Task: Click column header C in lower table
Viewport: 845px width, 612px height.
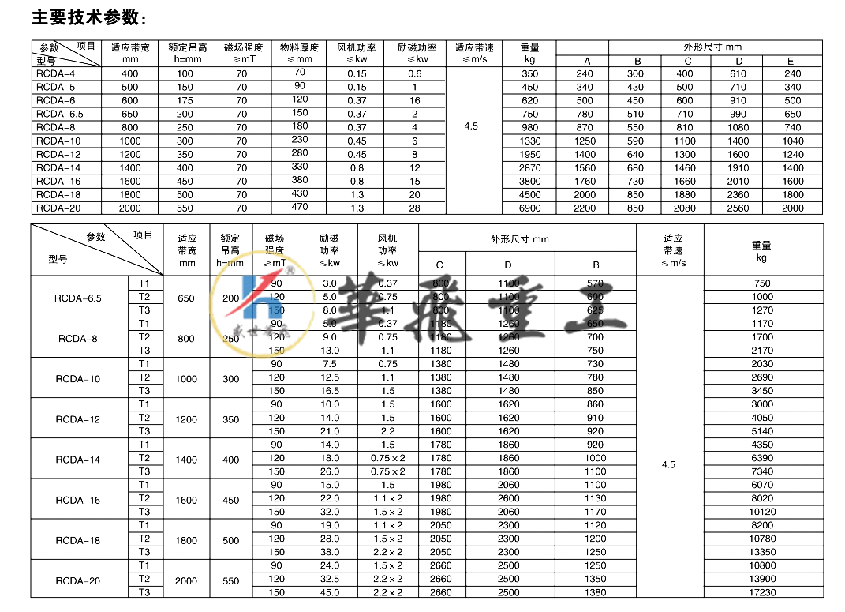Action: [x=442, y=264]
